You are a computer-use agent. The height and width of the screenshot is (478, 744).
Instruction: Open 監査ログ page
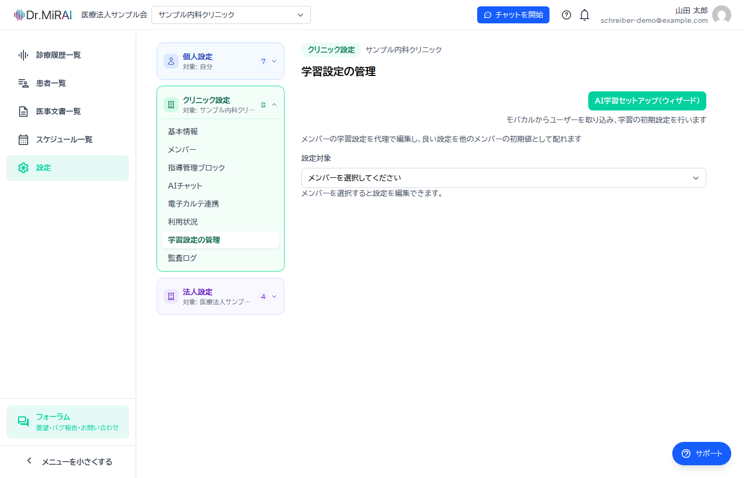click(221, 258)
